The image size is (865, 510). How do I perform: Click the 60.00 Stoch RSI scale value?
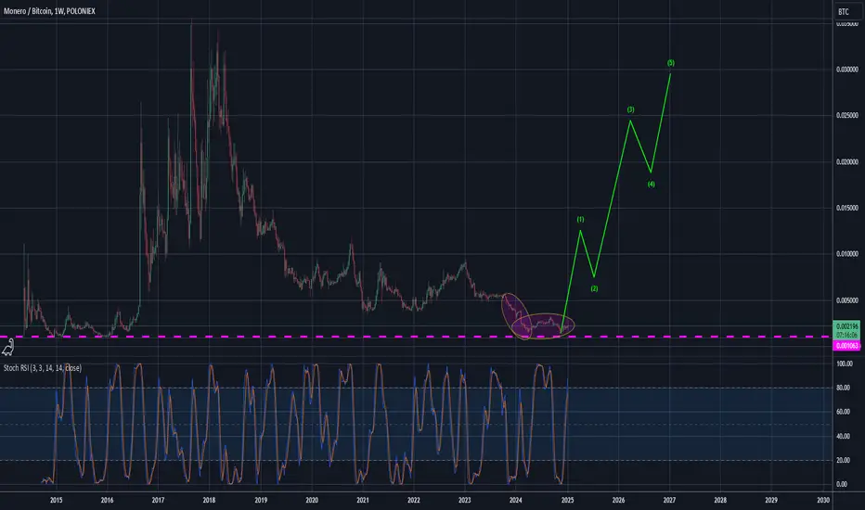[x=843, y=412]
